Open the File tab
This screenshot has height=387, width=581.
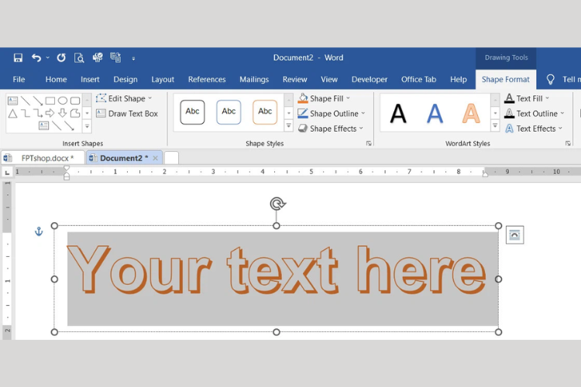click(19, 79)
